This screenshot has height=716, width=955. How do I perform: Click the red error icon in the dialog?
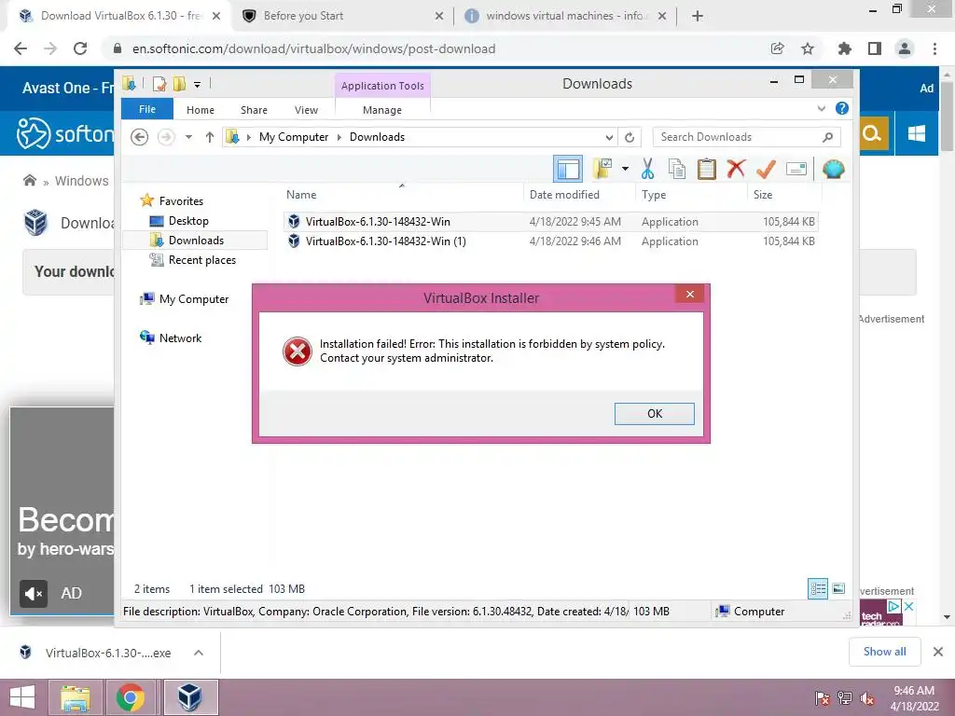[x=298, y=351]
